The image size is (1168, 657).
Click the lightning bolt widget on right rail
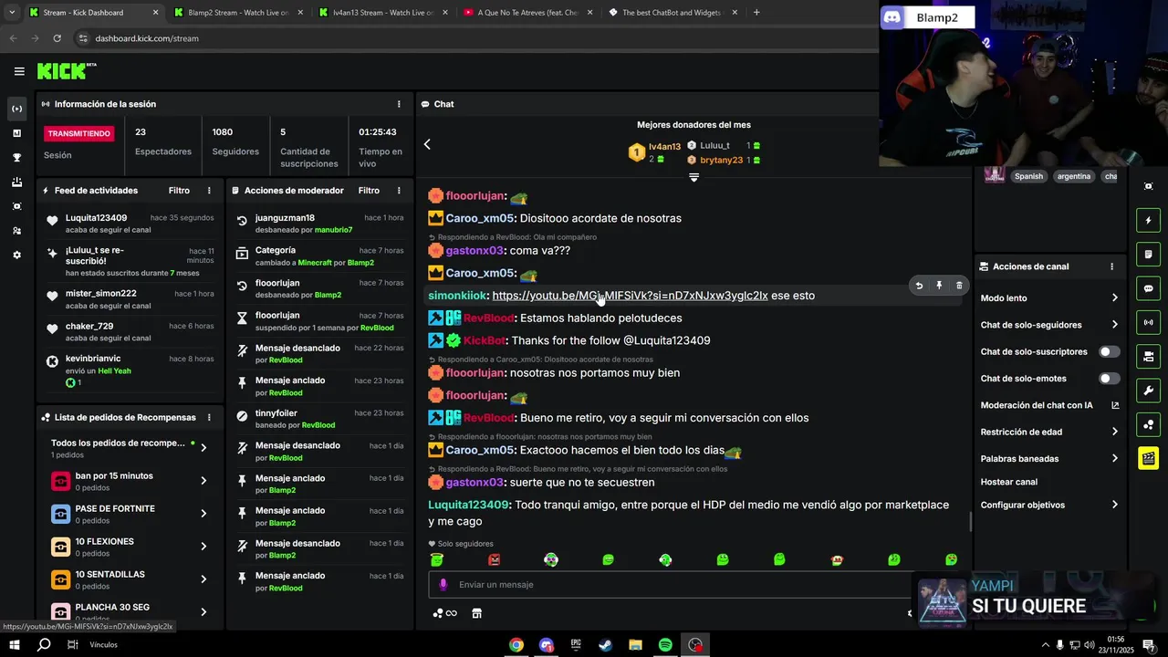[x=1148, y=220]
